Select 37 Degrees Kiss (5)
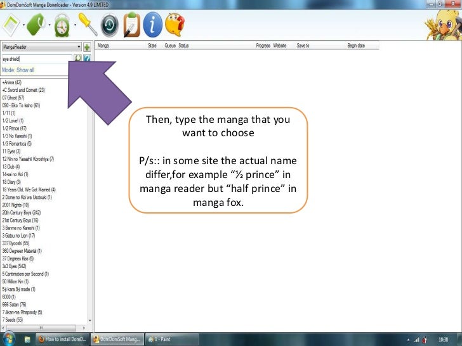 pyautogui.click(x=18, y=259)
